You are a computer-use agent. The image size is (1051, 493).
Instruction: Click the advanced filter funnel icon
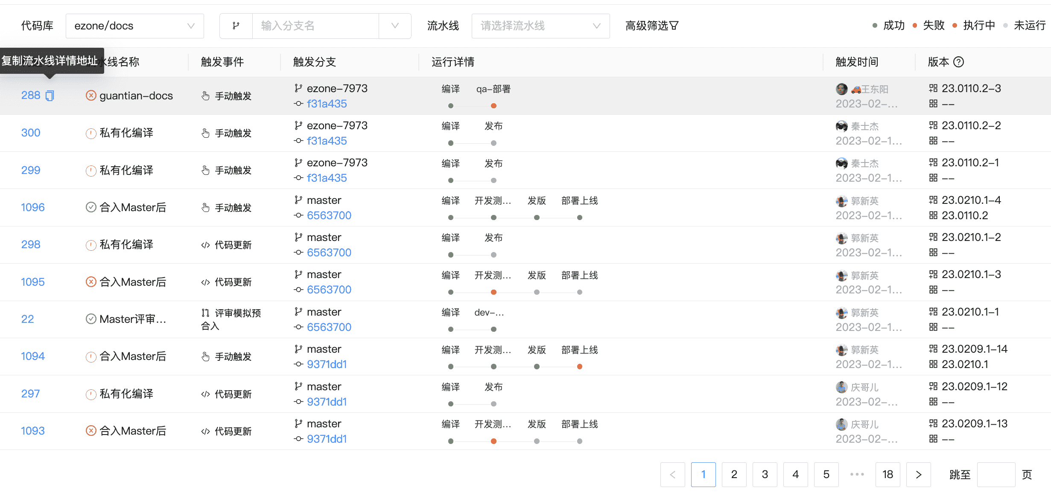pos(674,26)
